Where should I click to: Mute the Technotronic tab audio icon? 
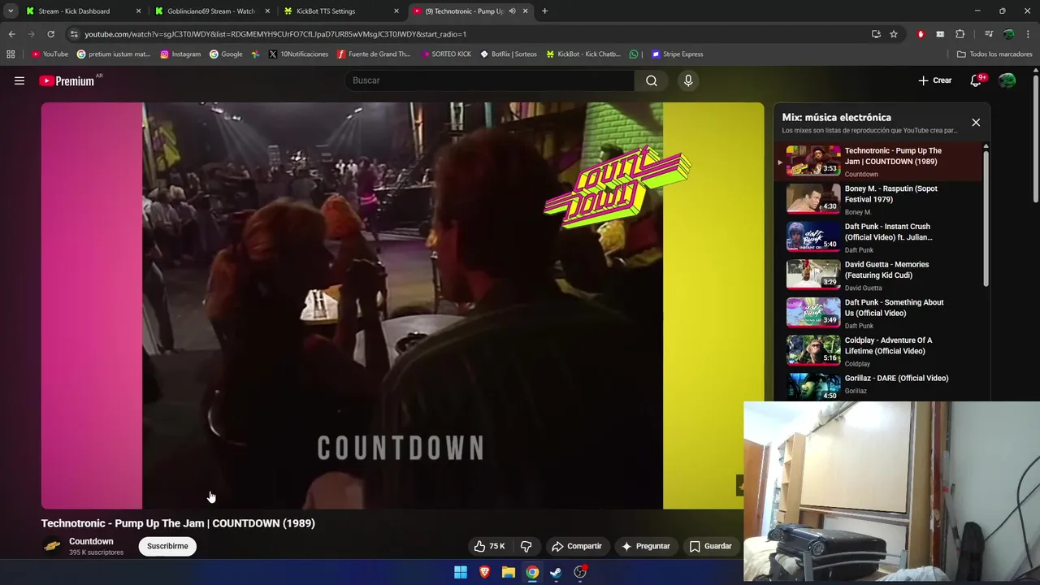point(512,11)
